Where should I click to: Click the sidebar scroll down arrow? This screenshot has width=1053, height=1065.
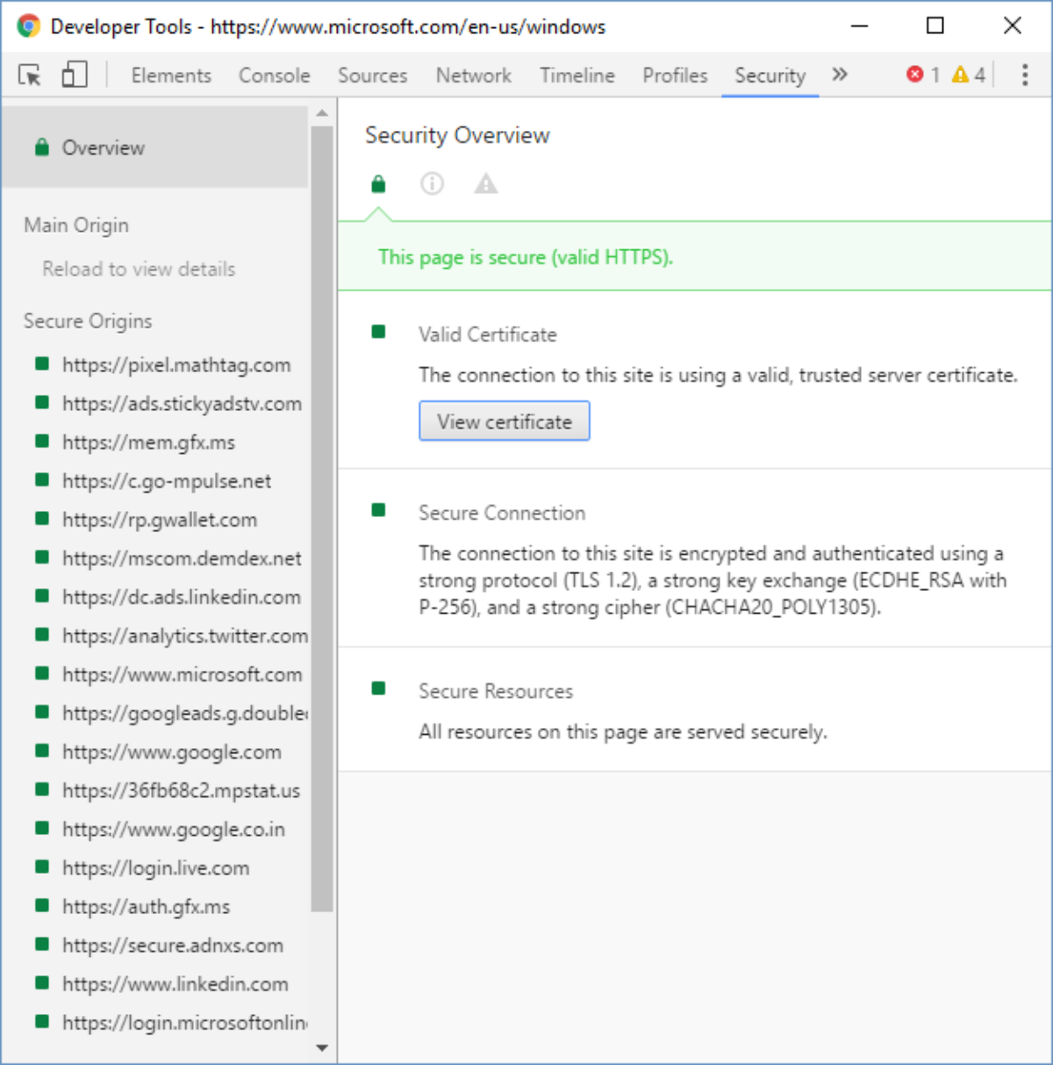pyautogui.click(x=322, y=1047)
